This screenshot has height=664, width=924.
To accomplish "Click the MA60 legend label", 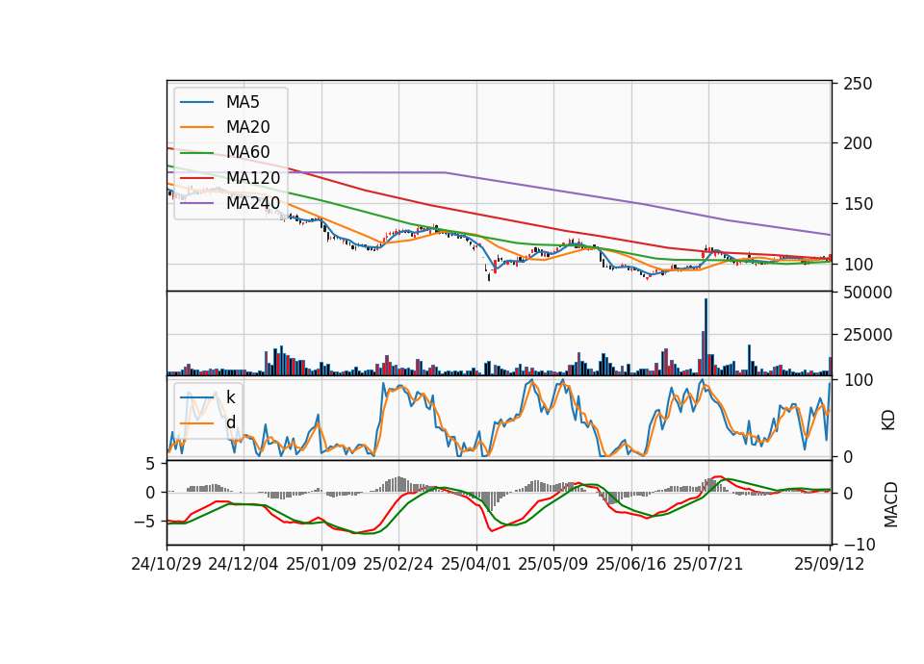I will tap(247, 153).
